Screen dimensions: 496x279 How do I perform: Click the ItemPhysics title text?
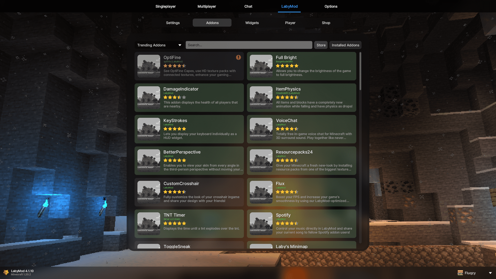coord(288,89)
